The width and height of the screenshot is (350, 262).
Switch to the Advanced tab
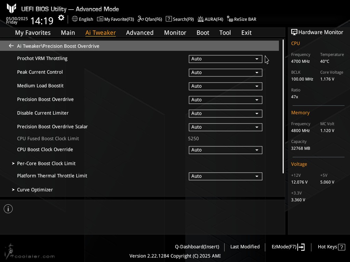[x=139, y=33]
